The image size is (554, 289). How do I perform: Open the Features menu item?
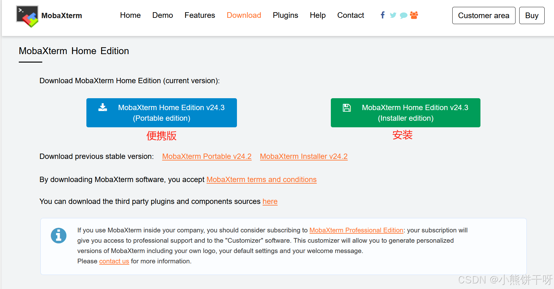200,15
